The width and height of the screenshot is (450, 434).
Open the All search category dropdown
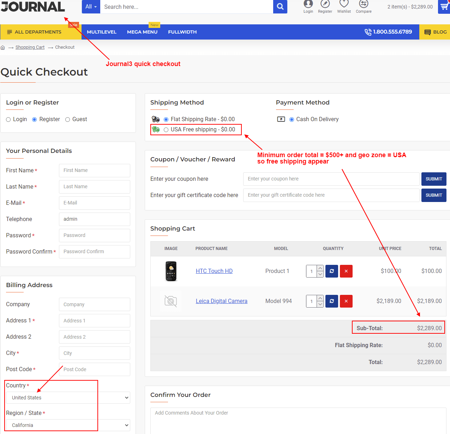pos(91,6)
